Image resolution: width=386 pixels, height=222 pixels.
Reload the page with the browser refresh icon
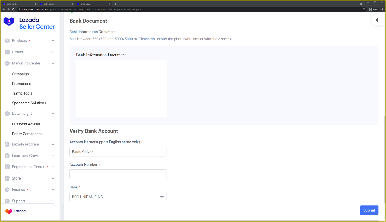(13, 9)
